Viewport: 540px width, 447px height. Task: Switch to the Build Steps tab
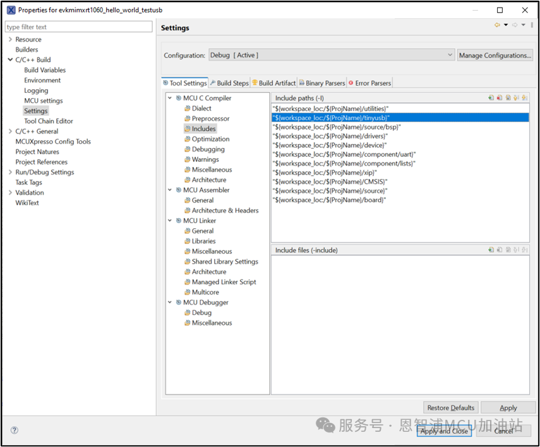tap(229, 83)
